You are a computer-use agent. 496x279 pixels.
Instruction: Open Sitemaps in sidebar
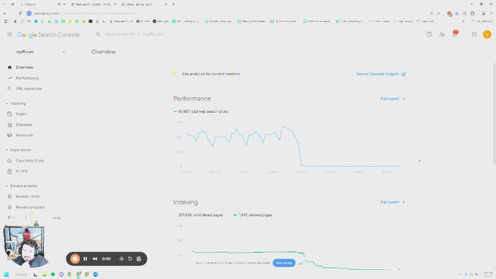[24, 125]
